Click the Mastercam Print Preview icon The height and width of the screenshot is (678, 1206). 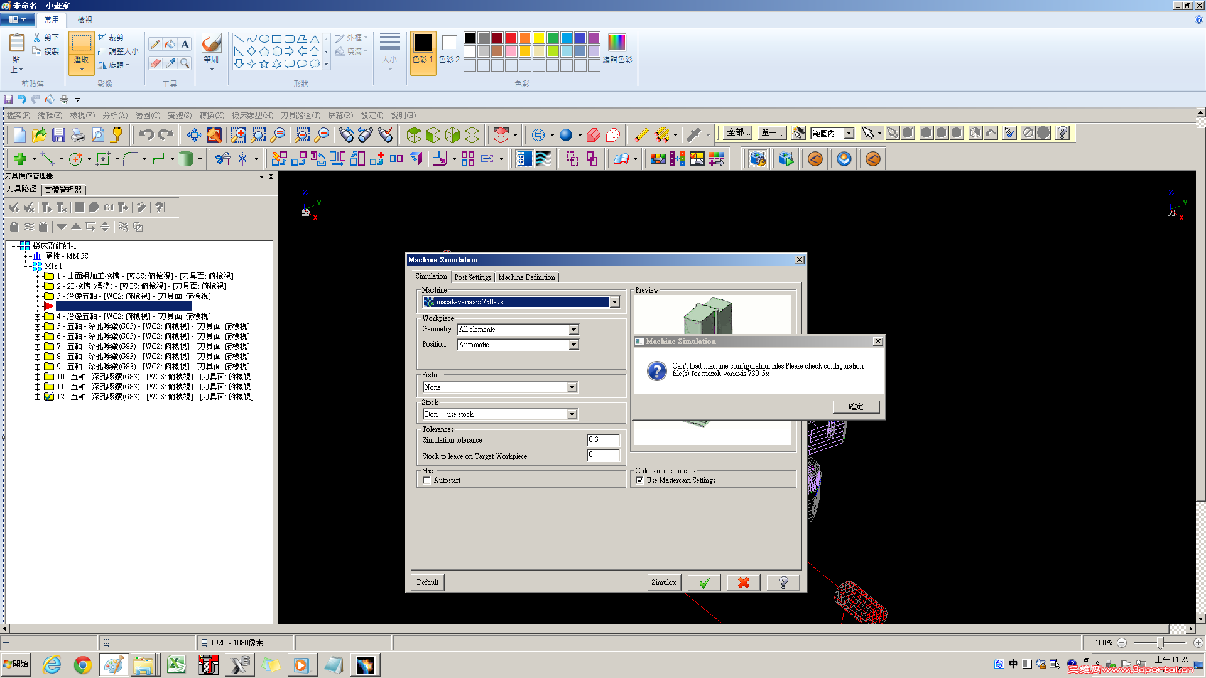97,134
